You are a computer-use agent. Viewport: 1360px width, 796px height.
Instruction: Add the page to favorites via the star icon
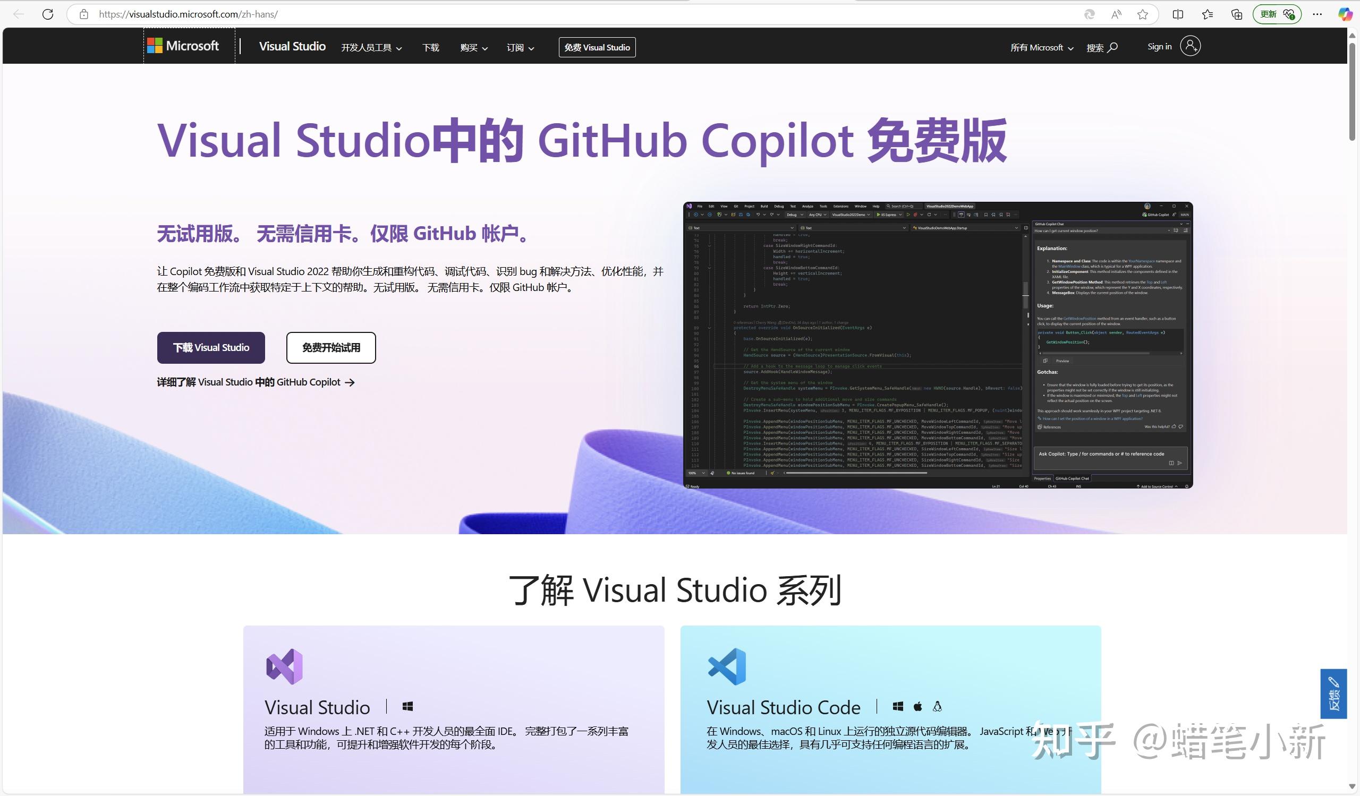pyautogui.click(x=1143, y=14)
